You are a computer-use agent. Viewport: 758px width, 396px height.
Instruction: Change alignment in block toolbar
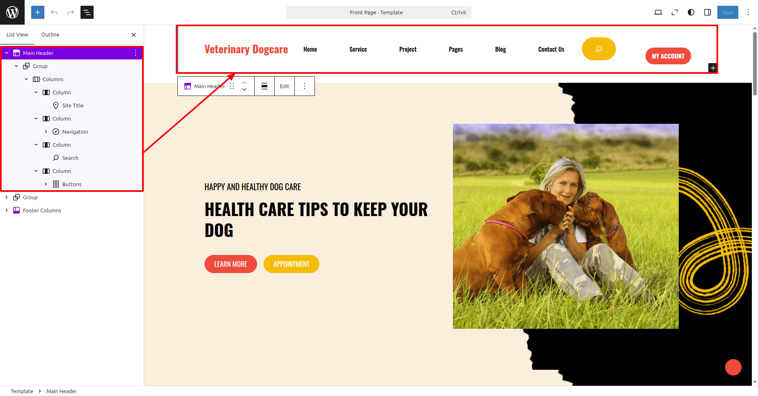(264, 86)
